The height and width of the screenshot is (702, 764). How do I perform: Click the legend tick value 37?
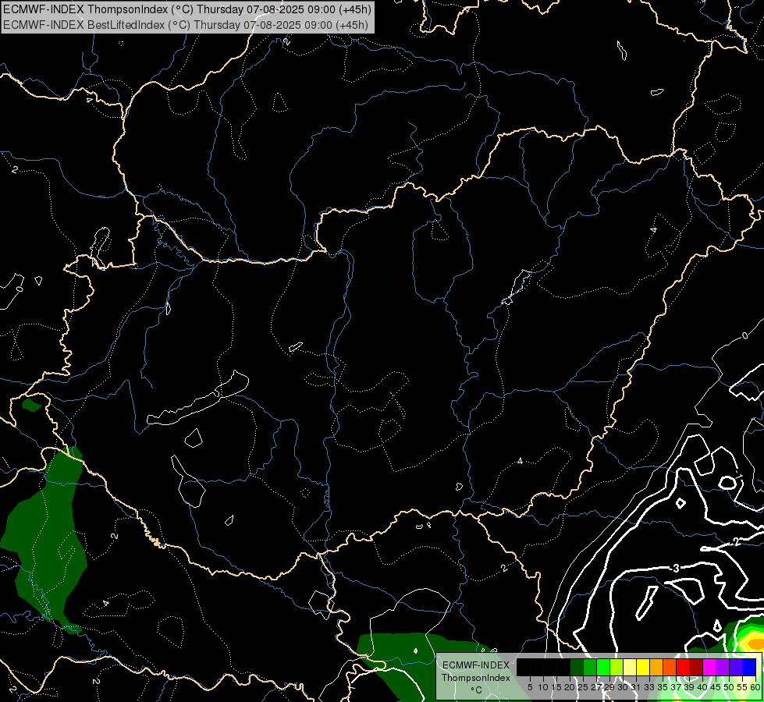pyautogui.click(x=676, y=687)
